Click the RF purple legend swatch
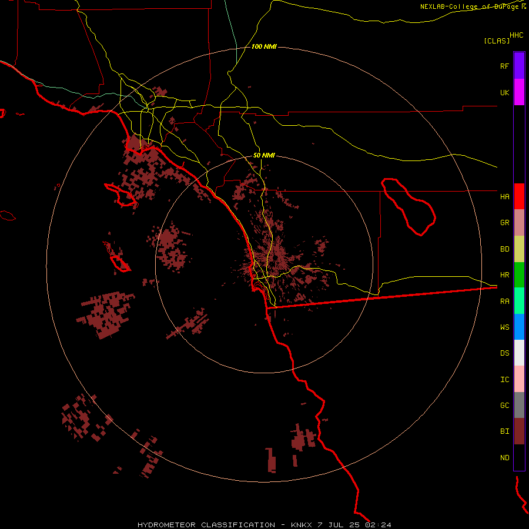Screen dimensions: 529x529 coord(519,65)
